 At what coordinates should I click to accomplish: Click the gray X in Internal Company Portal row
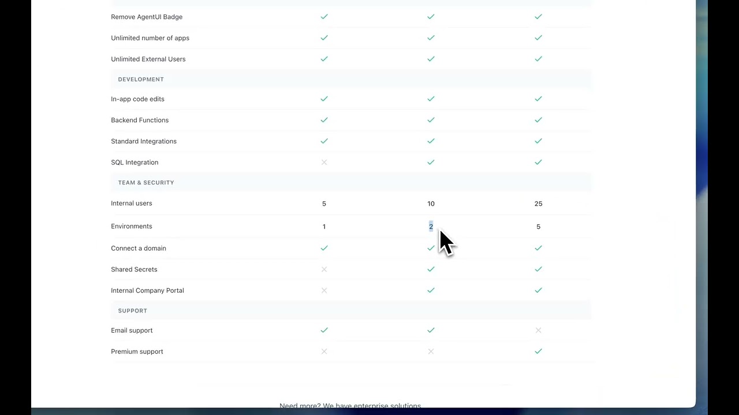(324, 290)
